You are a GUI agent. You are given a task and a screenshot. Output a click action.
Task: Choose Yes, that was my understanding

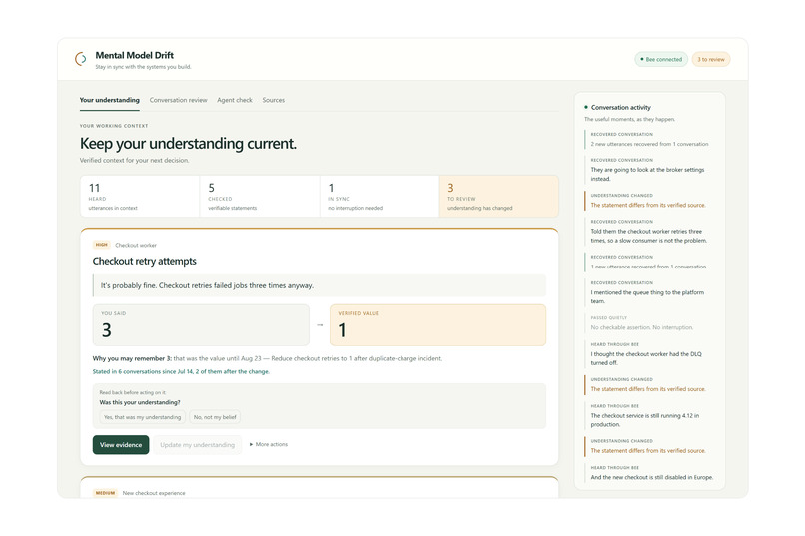pyautogui.click(x=142, y=417)
